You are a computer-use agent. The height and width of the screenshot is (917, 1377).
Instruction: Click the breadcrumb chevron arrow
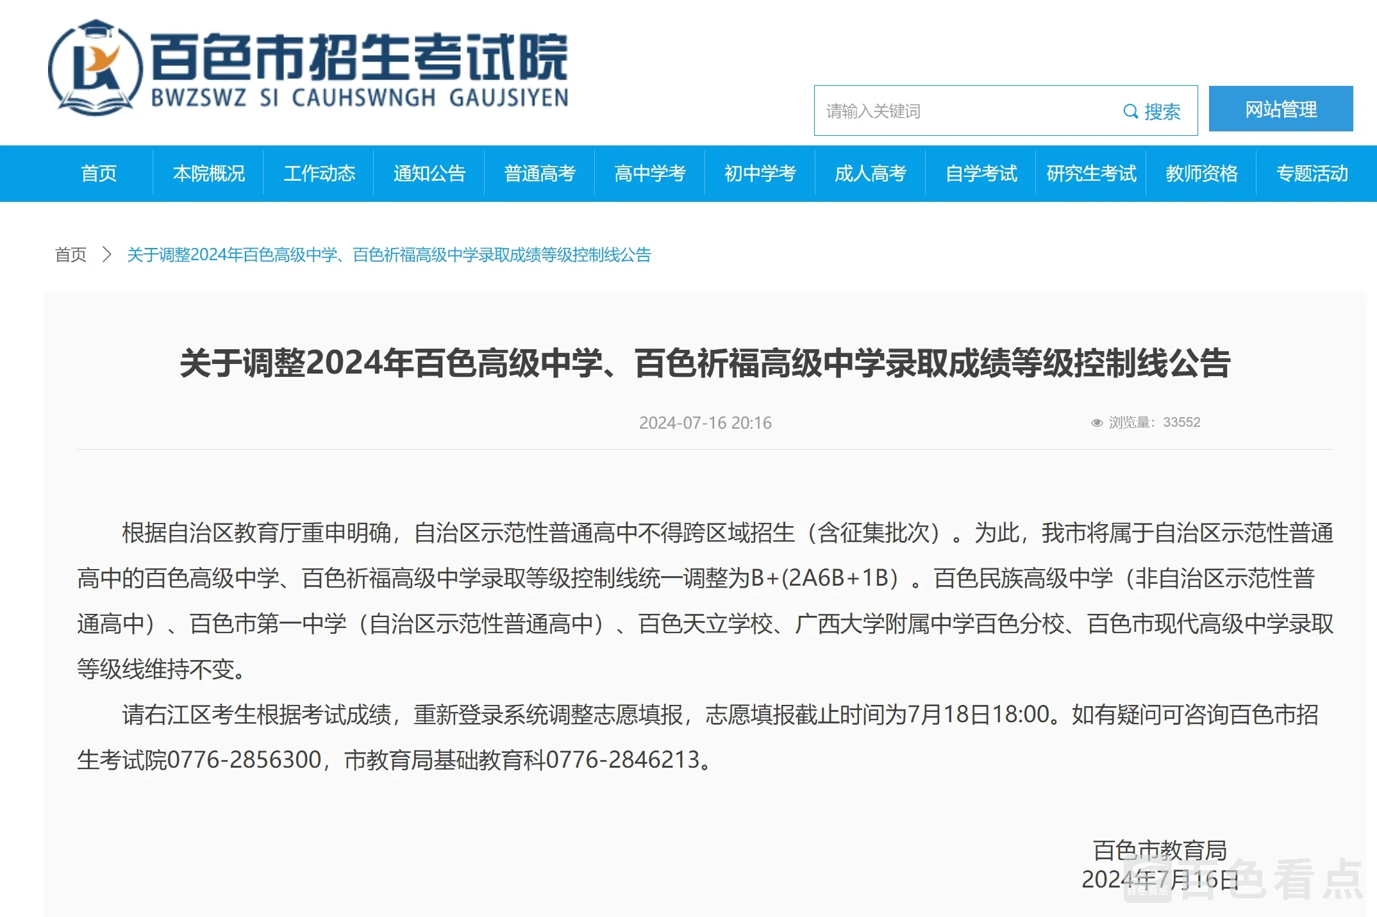(107, 254)
